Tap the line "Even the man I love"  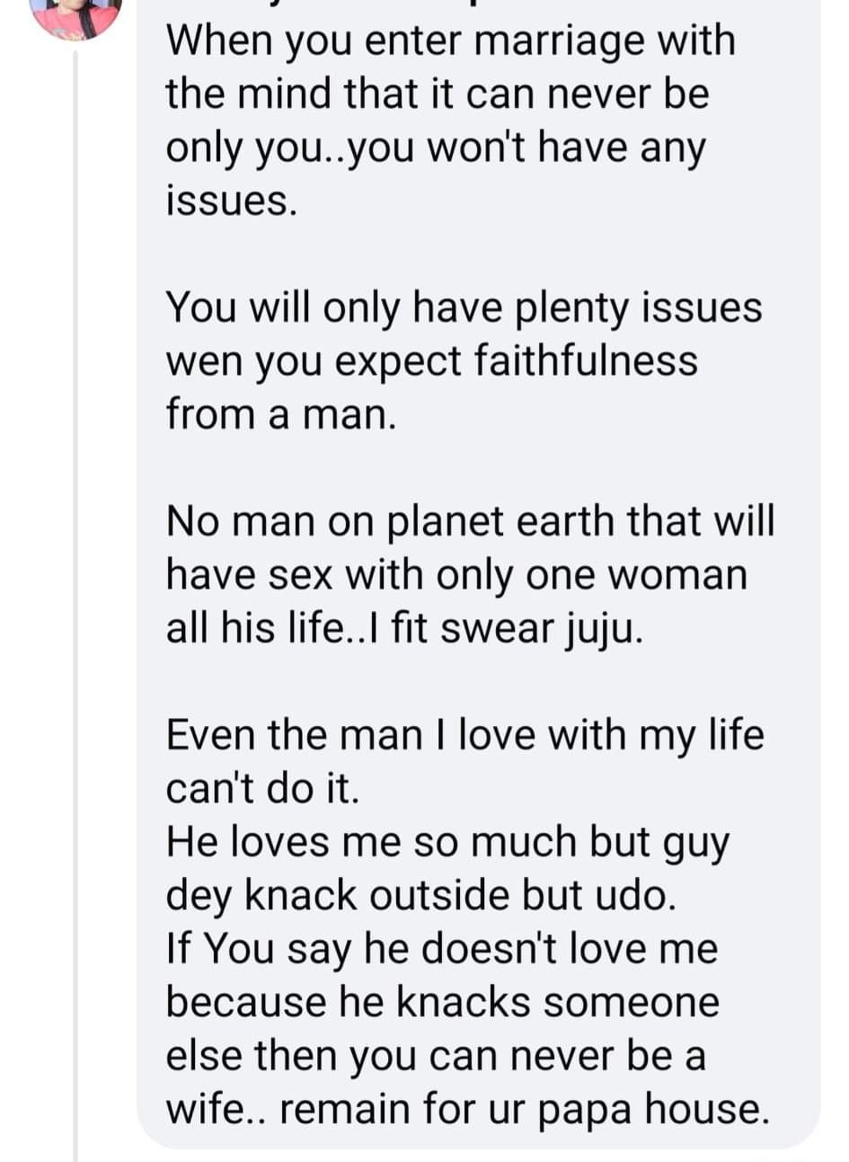click(x=464, y=735)
